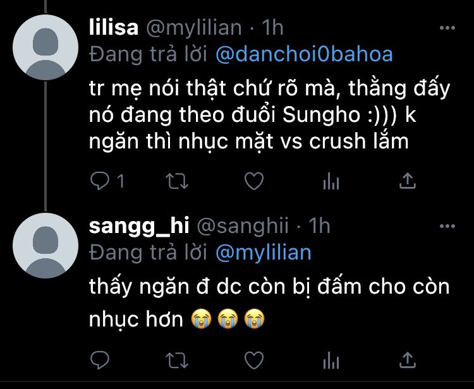Share lilisa's tweet
The image size is (474, 389).
(x=408, y=181)
